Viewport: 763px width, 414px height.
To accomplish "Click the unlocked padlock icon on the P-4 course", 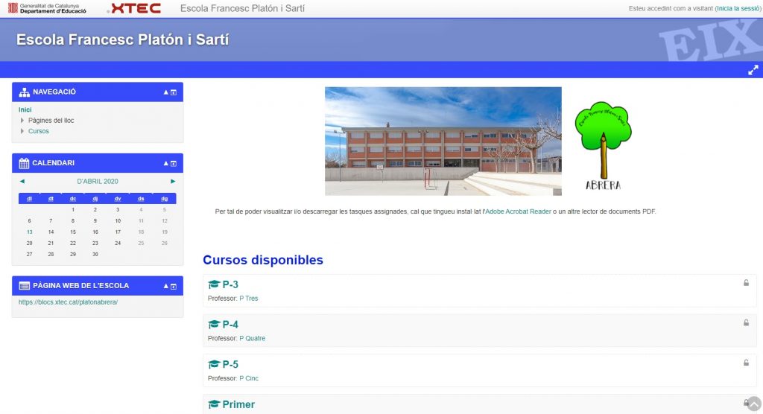I will [x=745, y=322].
